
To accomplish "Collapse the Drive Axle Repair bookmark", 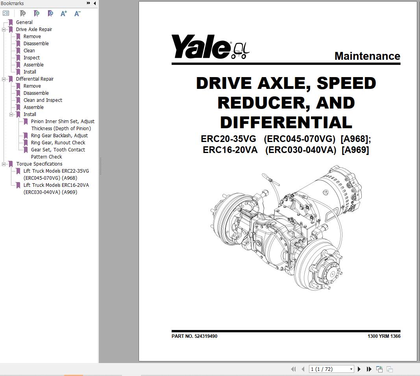I will pos(4,29).
